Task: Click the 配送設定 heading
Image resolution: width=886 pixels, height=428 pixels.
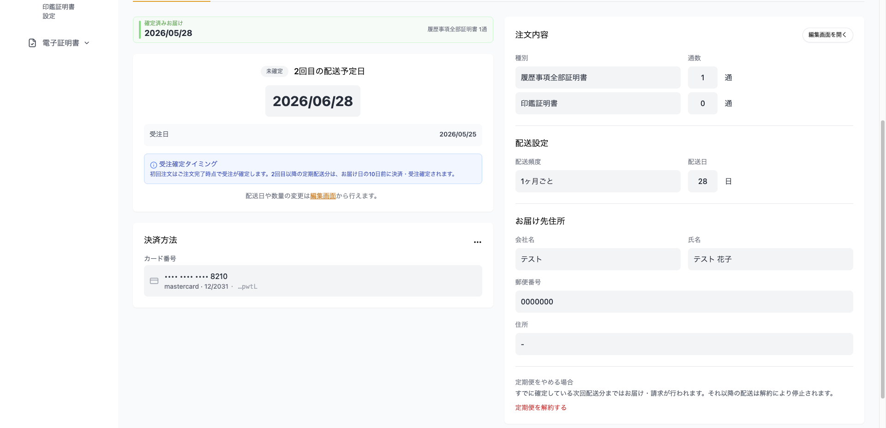Action: click(x=532, y=143)
